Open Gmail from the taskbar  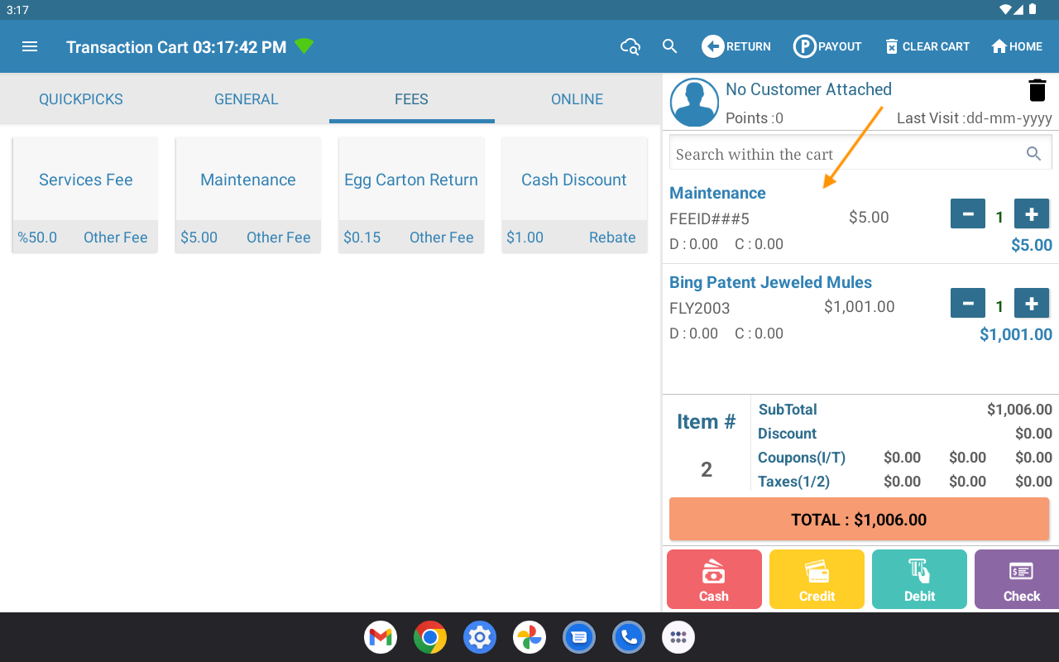click(381, 637)
